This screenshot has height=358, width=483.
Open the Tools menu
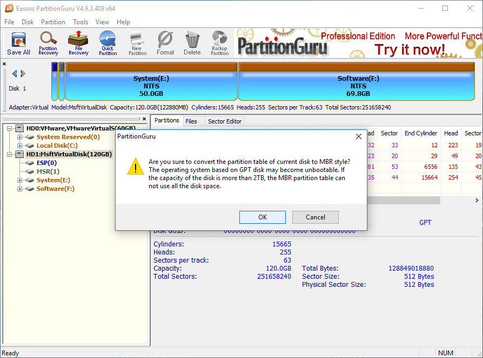pyautogui.click(x=81, y=22)
